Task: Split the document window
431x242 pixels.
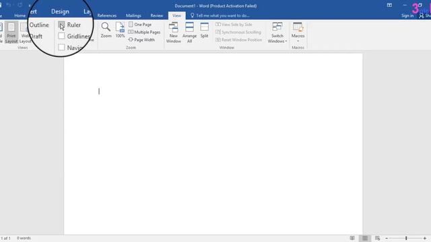Action: [x=204, y=30]
